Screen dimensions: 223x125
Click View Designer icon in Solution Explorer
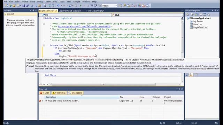[x=205, y=15]
